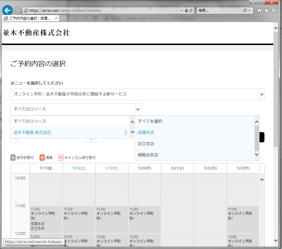Select the ご予約内容の選択 browser tab
282x249 pixels.
(31, 18)
